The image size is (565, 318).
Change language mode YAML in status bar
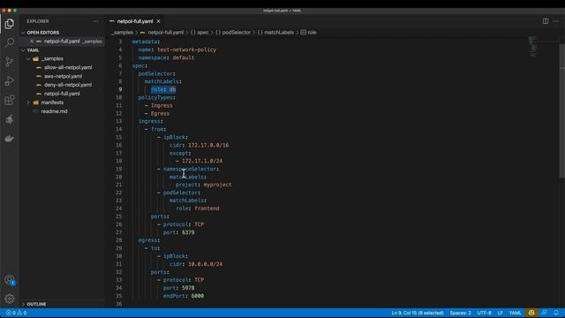point(515,313)
